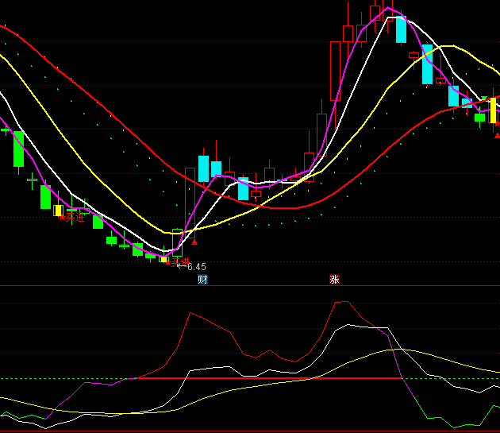500x433 pixels.
Task: Click the red arrow at the chart's right edge
Action: click(497, 135)
